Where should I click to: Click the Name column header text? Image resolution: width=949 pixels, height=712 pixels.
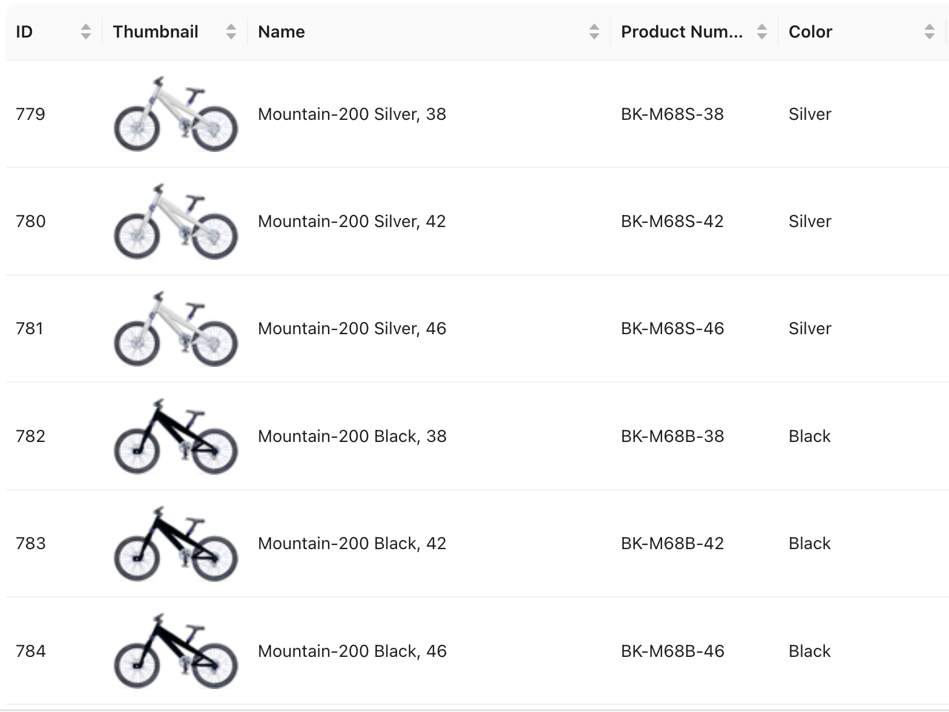coord(281,32)
